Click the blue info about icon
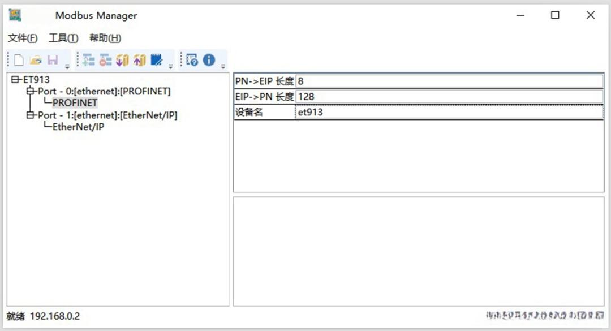This screenshot has width=611, height=331. click(209, 59)
